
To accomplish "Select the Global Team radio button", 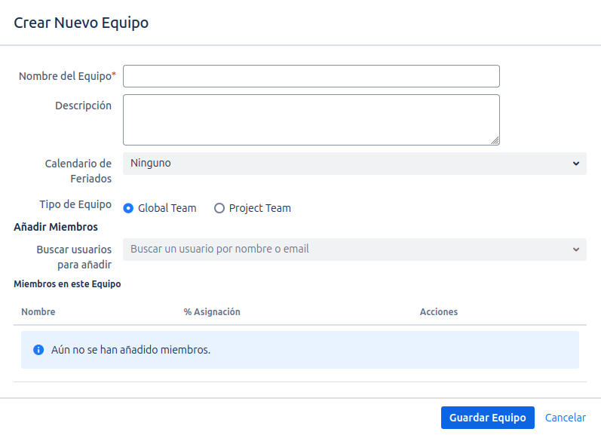I will pyautogui.click(x=128, y=208).
